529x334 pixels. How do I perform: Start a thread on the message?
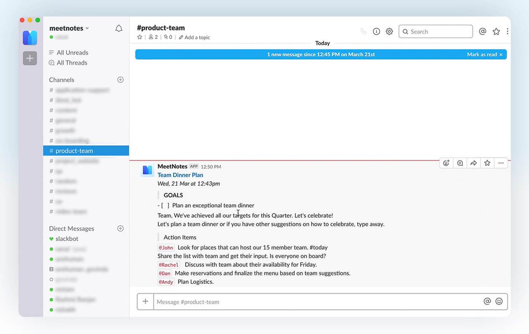pyautogui.click(x=460, y=163)
